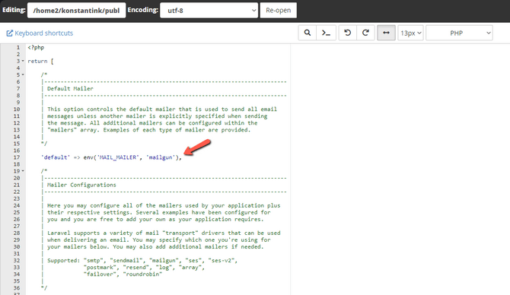Collapse the comment fold at line 19
Viewport: 510px width, 295px height.
pyautogui.click(x=23, y=171)
